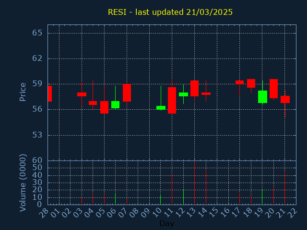Click day axis label 28

[x=44, y=213]
